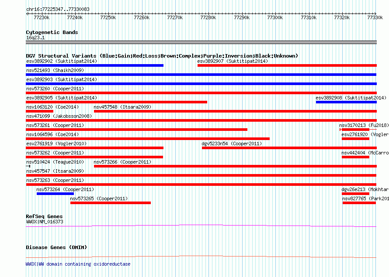The image size is (389, 277).
Task: Click the RefSeq Genes track title
Action: (x=44, y=217)
